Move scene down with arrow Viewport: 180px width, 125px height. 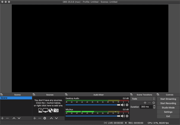19,118
